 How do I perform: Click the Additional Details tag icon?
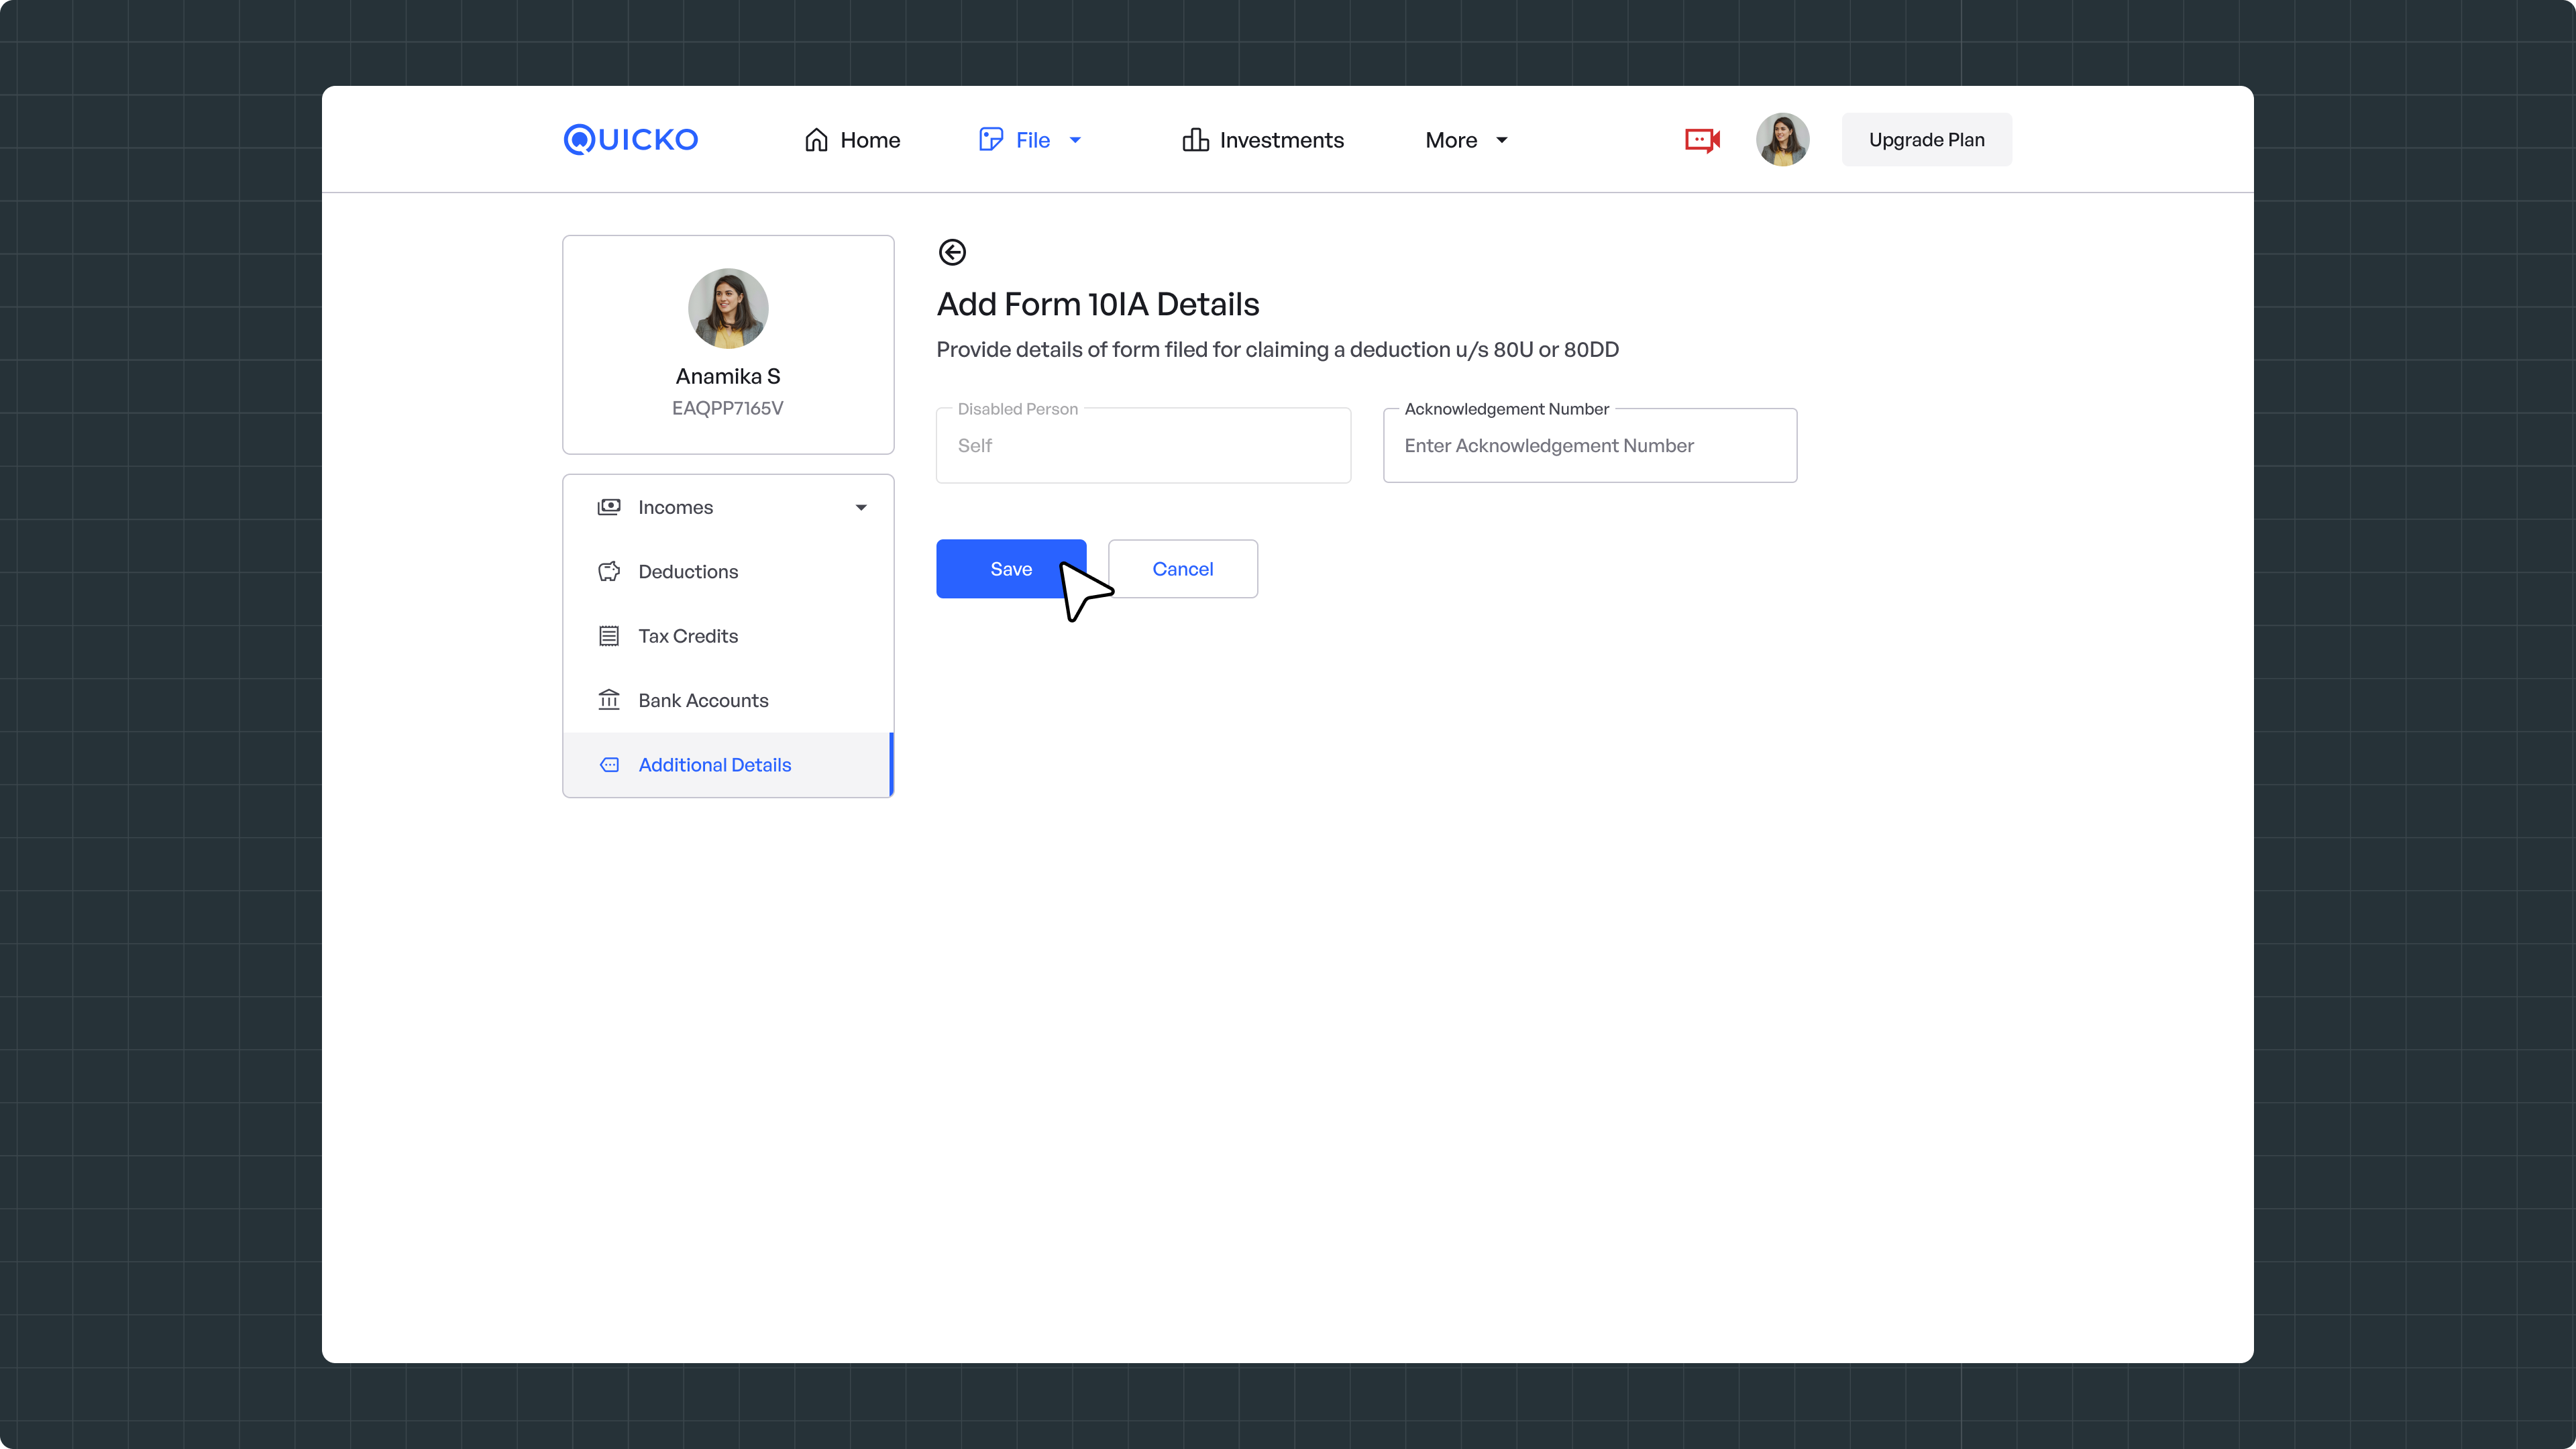point(609,765)
